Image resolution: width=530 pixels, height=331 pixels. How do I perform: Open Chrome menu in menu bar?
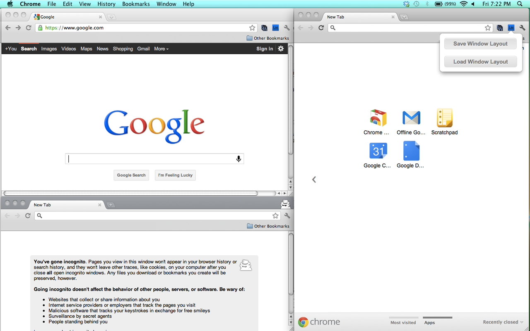point(30,4)
